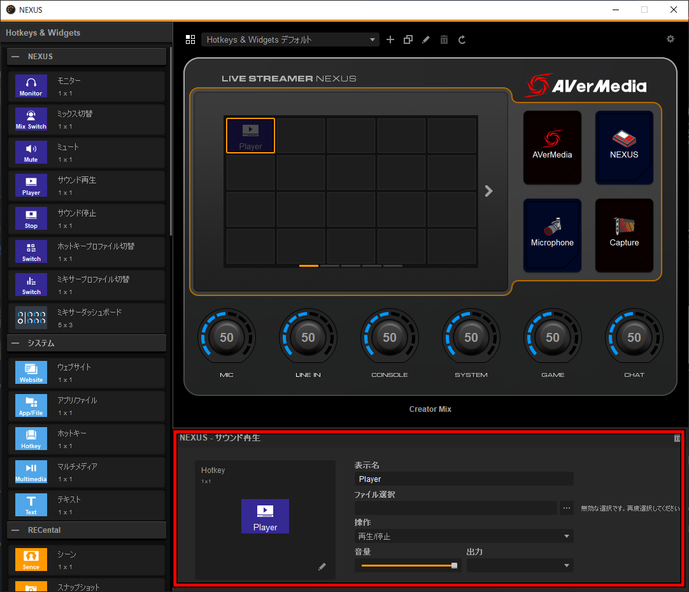Screen dimensions: 689x592
Task: Open the 再生/停止 operation dropdown
Action: 464,536
